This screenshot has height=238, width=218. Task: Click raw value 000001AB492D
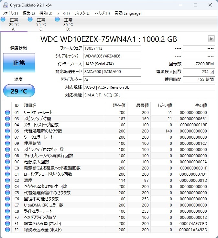(193, 230)
